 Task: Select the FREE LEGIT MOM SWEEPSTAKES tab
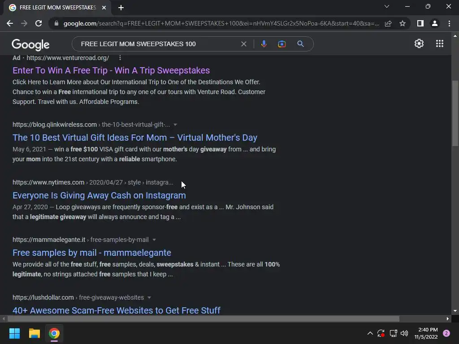tap(58, 7)
